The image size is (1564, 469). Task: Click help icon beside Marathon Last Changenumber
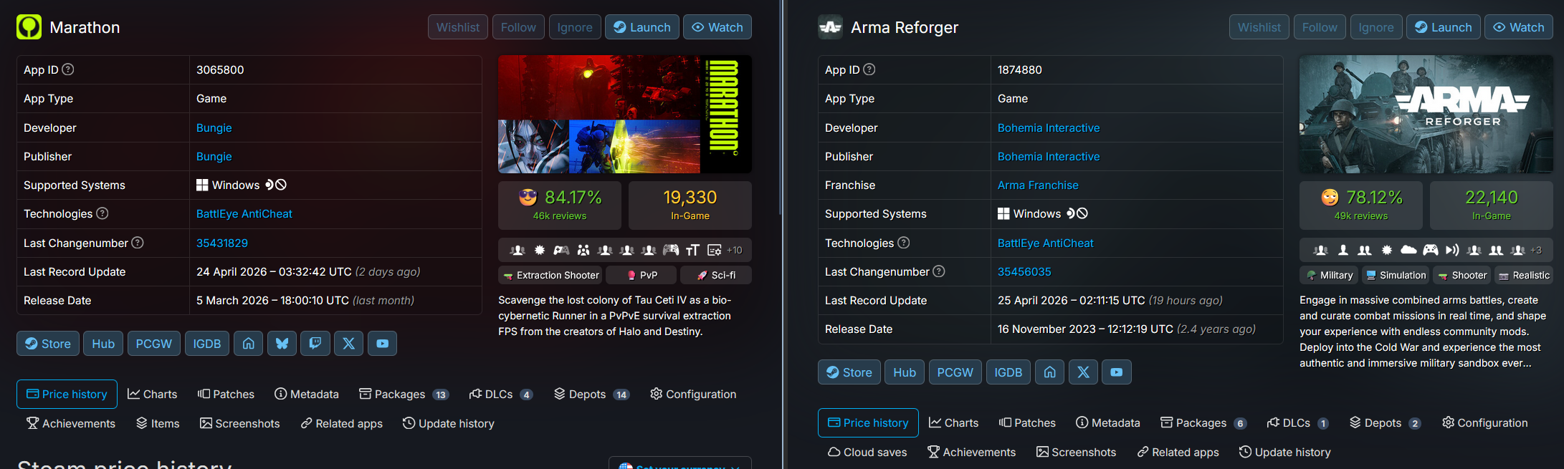(138, 243)
